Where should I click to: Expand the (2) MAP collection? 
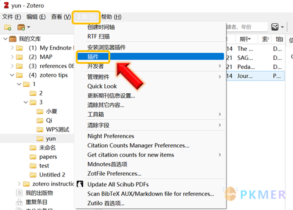[12, 57]
